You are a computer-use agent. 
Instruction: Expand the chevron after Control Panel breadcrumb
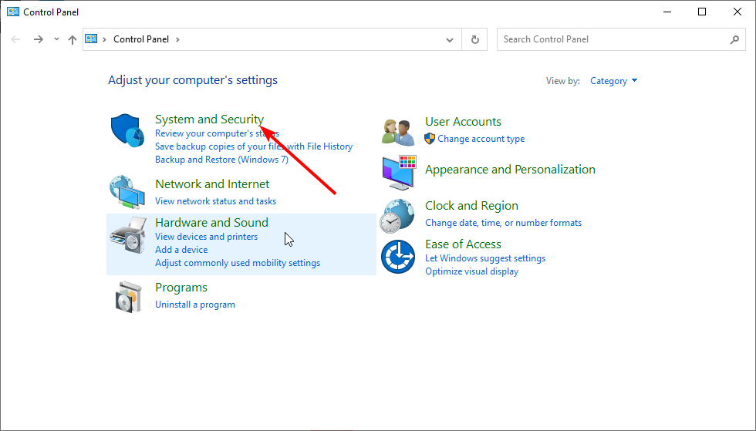pyautogui.click(x=178, y=39)
